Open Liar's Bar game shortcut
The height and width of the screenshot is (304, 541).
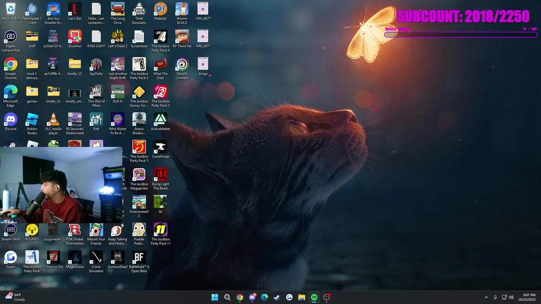point(75,12)
